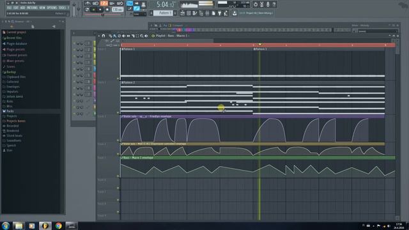Open Violin solo envelope clip menu

(122, 116)
